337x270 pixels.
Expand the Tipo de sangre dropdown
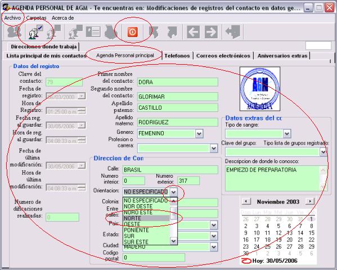point(287,133)
